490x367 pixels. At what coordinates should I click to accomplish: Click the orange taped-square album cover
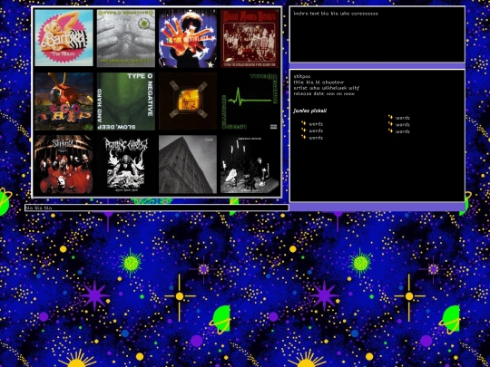coord(188,101)
